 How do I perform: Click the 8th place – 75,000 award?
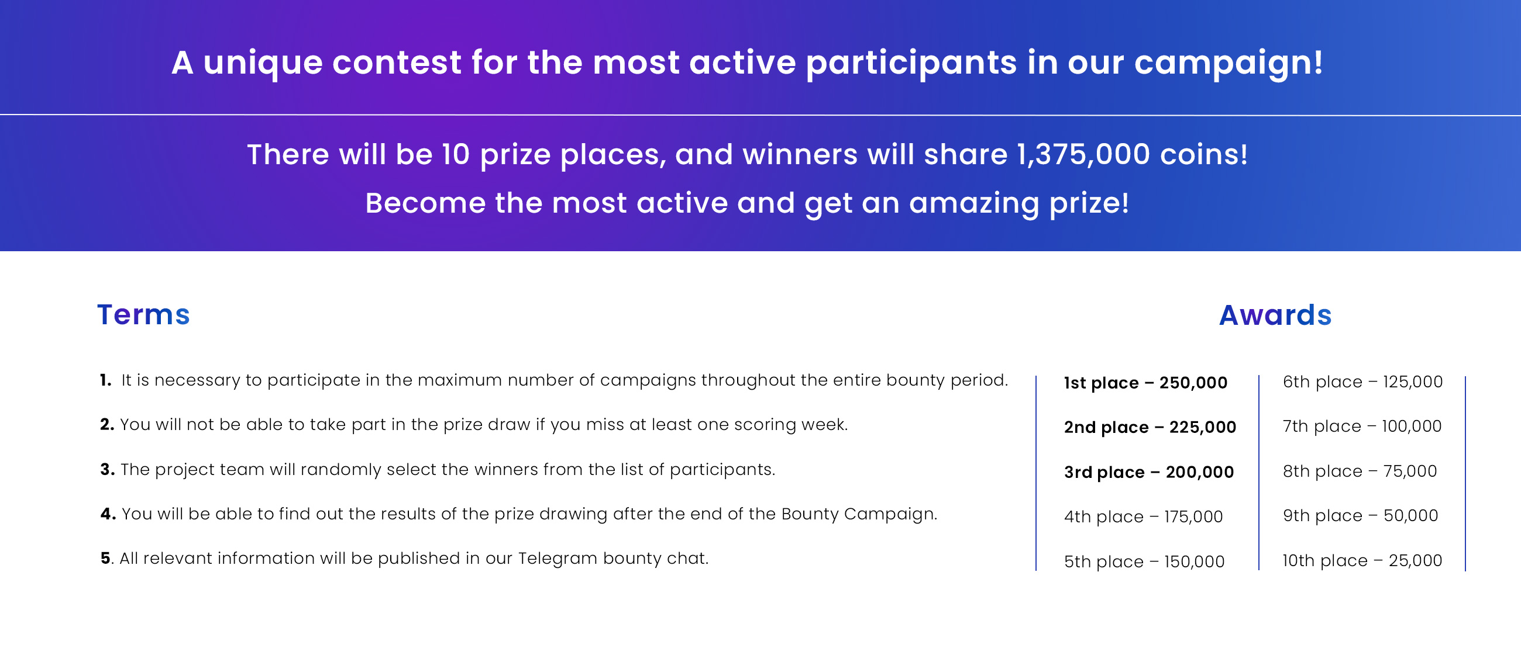pos(1360,471)
